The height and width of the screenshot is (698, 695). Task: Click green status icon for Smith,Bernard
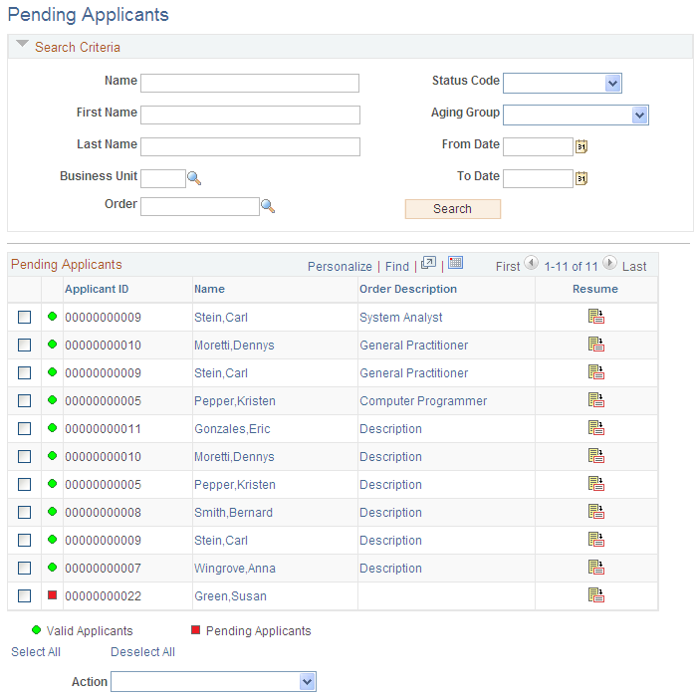pos(52,512)
